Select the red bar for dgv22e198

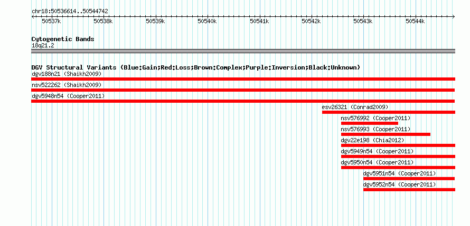[398, 145]
